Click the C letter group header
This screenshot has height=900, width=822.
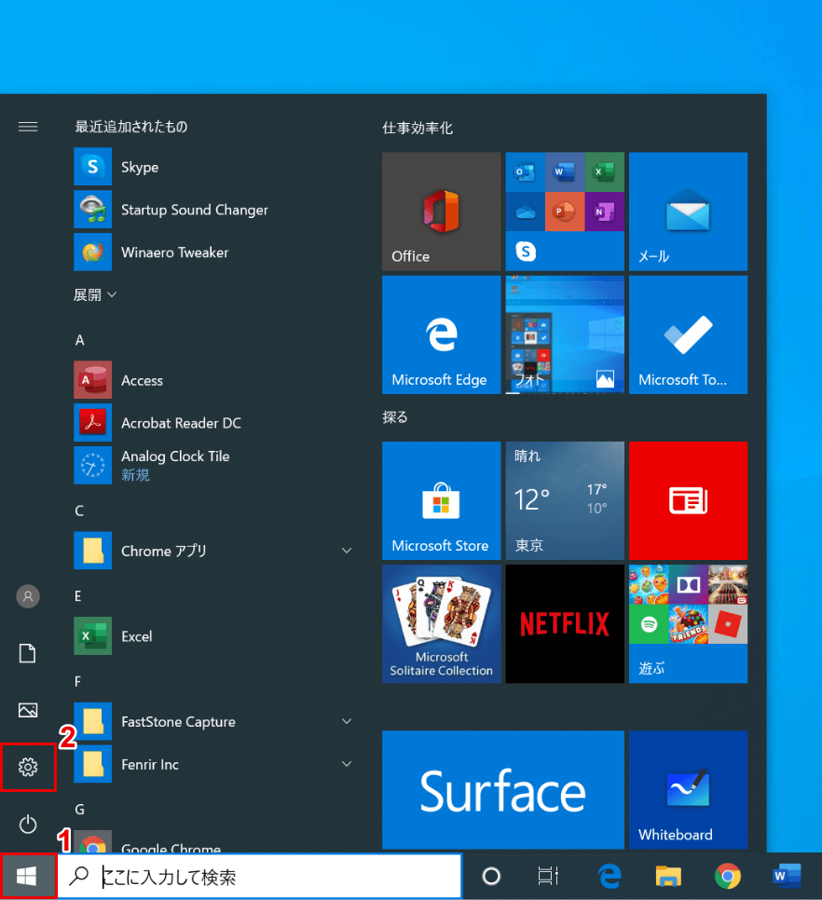pos(79,511)
